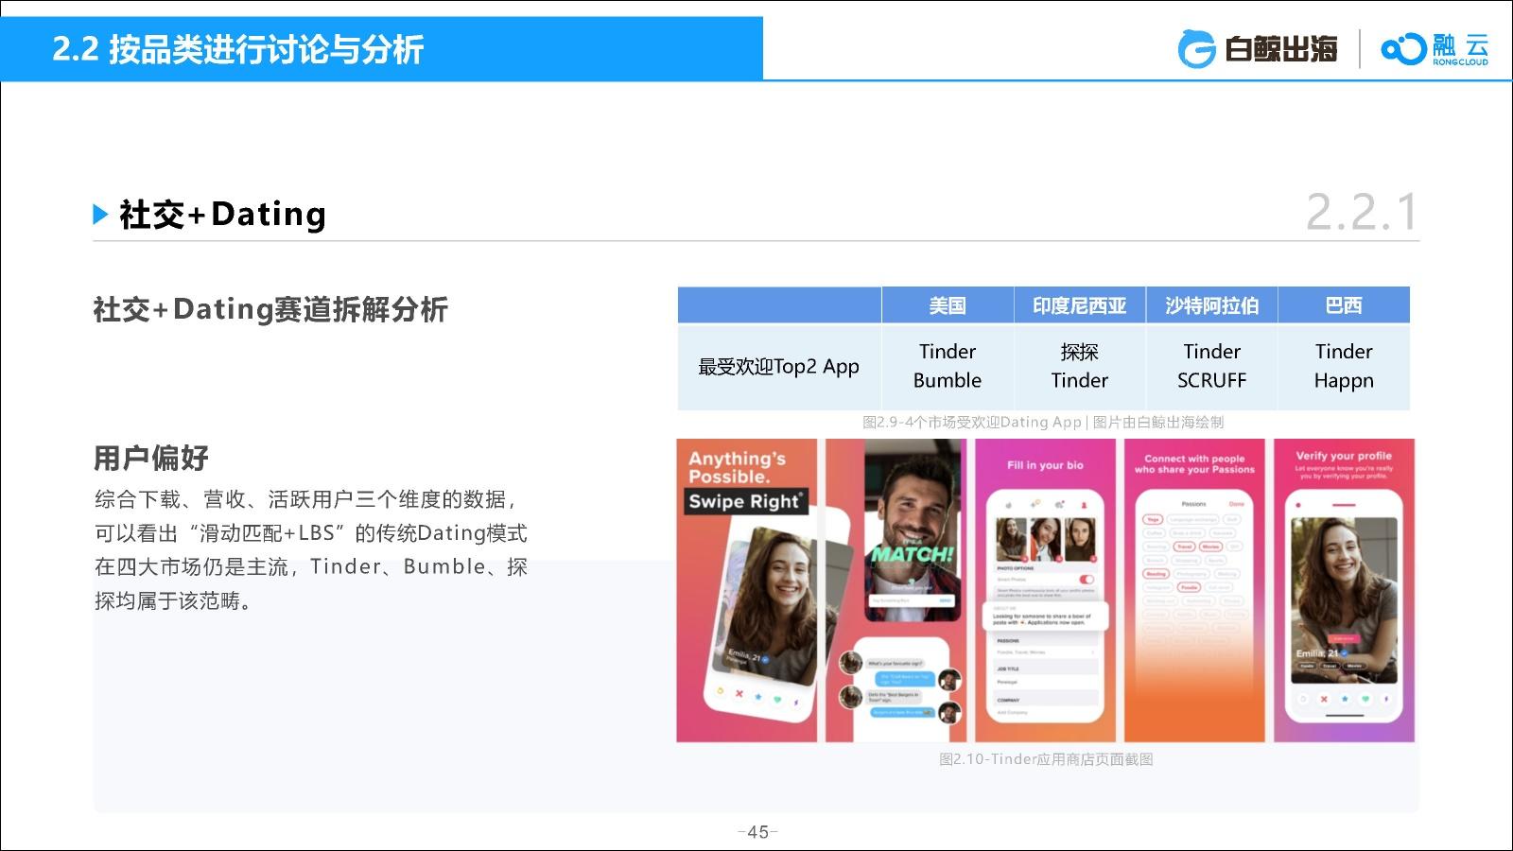Click the 社交+Dating赛道拆解分析 subheading
1513x851 pixels.
click(x=270, y=309)
